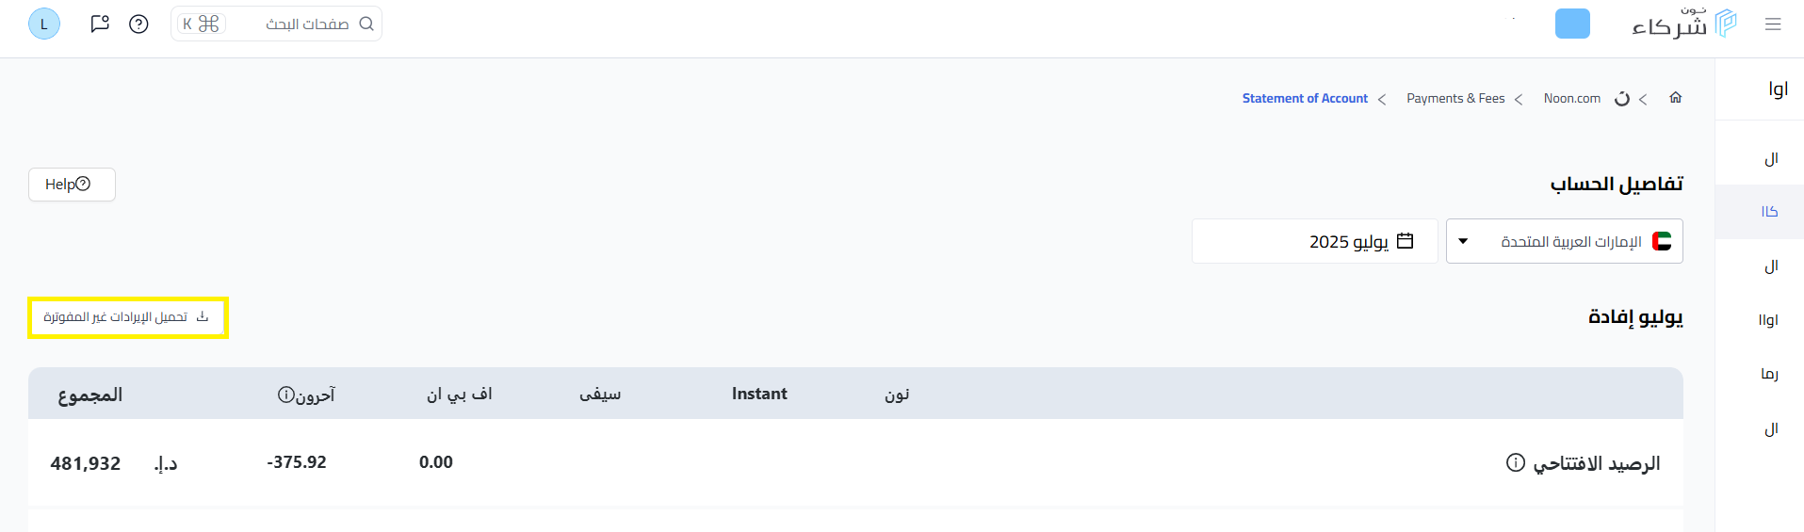Screen dimensions: 1804x532
Task: Go to home via house breadcrumb icon
Action: pyautogui.click(x=1675, y=98)
